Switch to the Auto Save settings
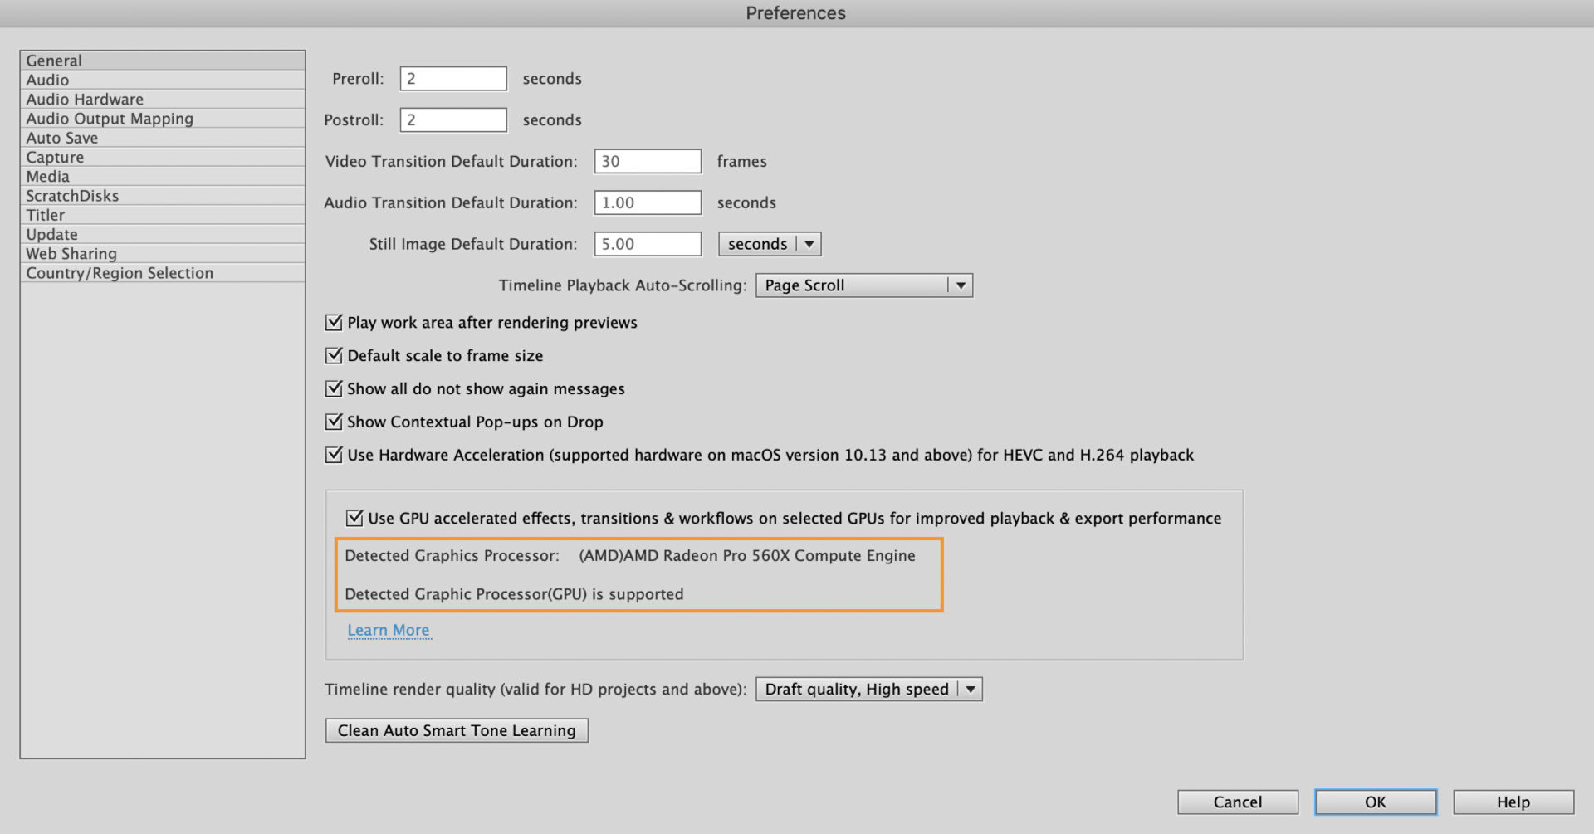 (61, 138)
